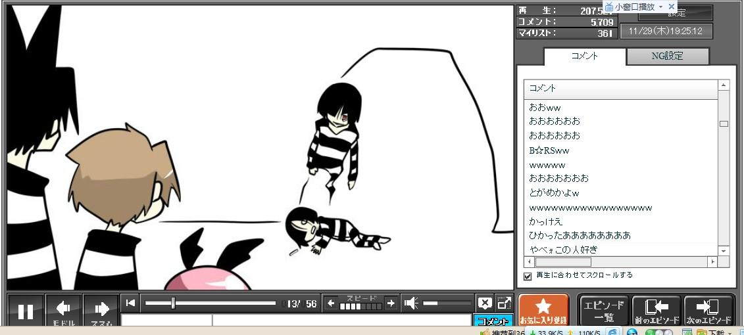Image resolution: width=744 pixels, height=335 pixels.
Task: Go to the previous episode
Action: pos(657,310)
